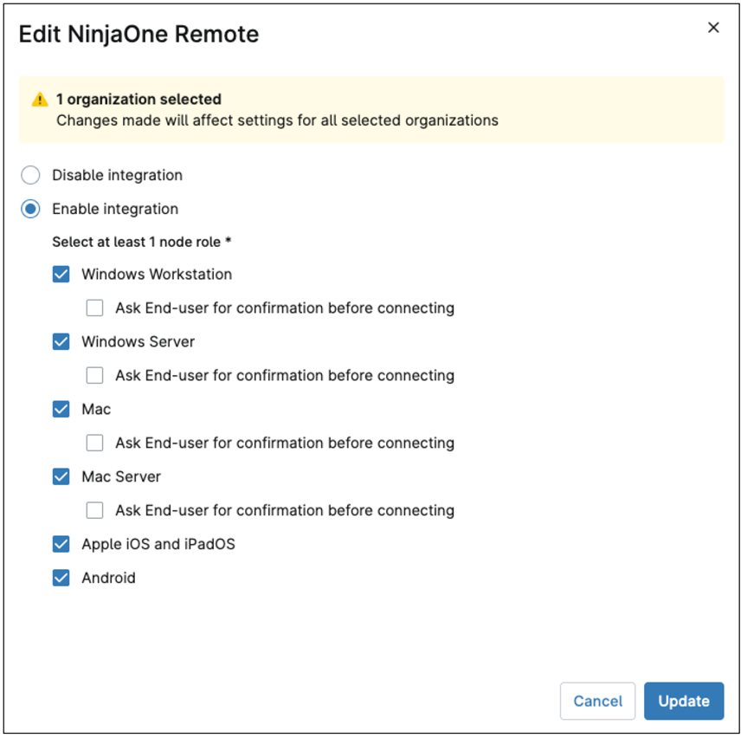
Task: Uncheck the Apple iOS and iPadOS checkbox
Action: [x=60, y=543]
